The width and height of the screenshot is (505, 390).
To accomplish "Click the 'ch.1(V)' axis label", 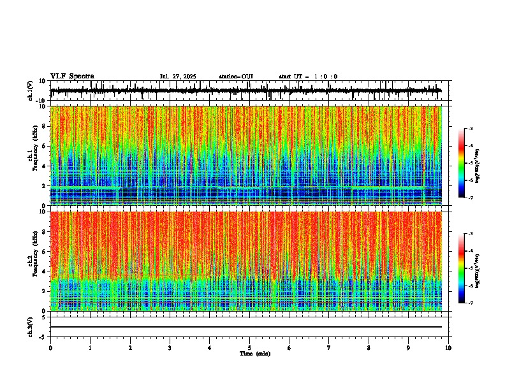I will pos(31,90).
